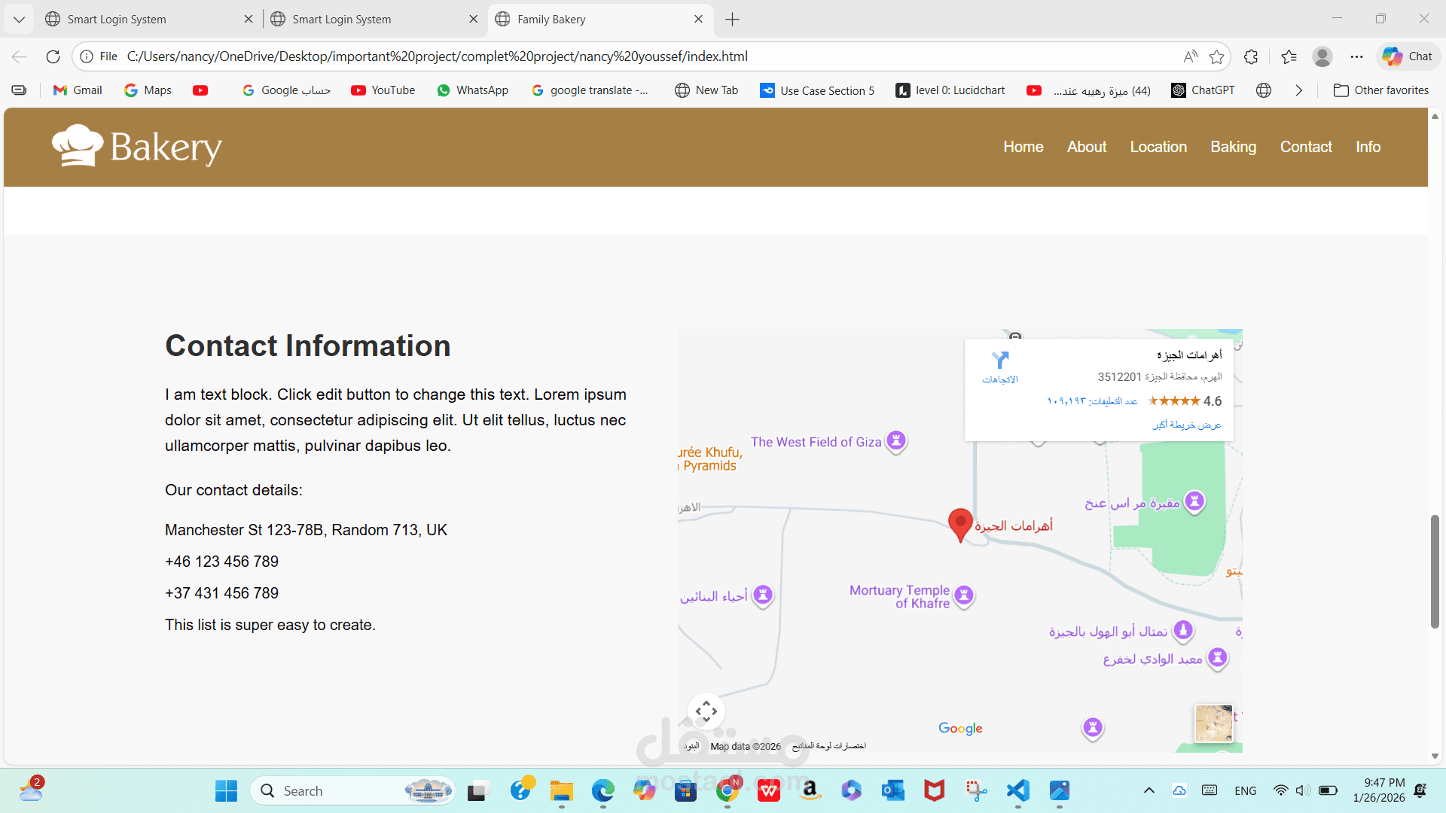Add page to favorites star icon

pos(1216,56)
